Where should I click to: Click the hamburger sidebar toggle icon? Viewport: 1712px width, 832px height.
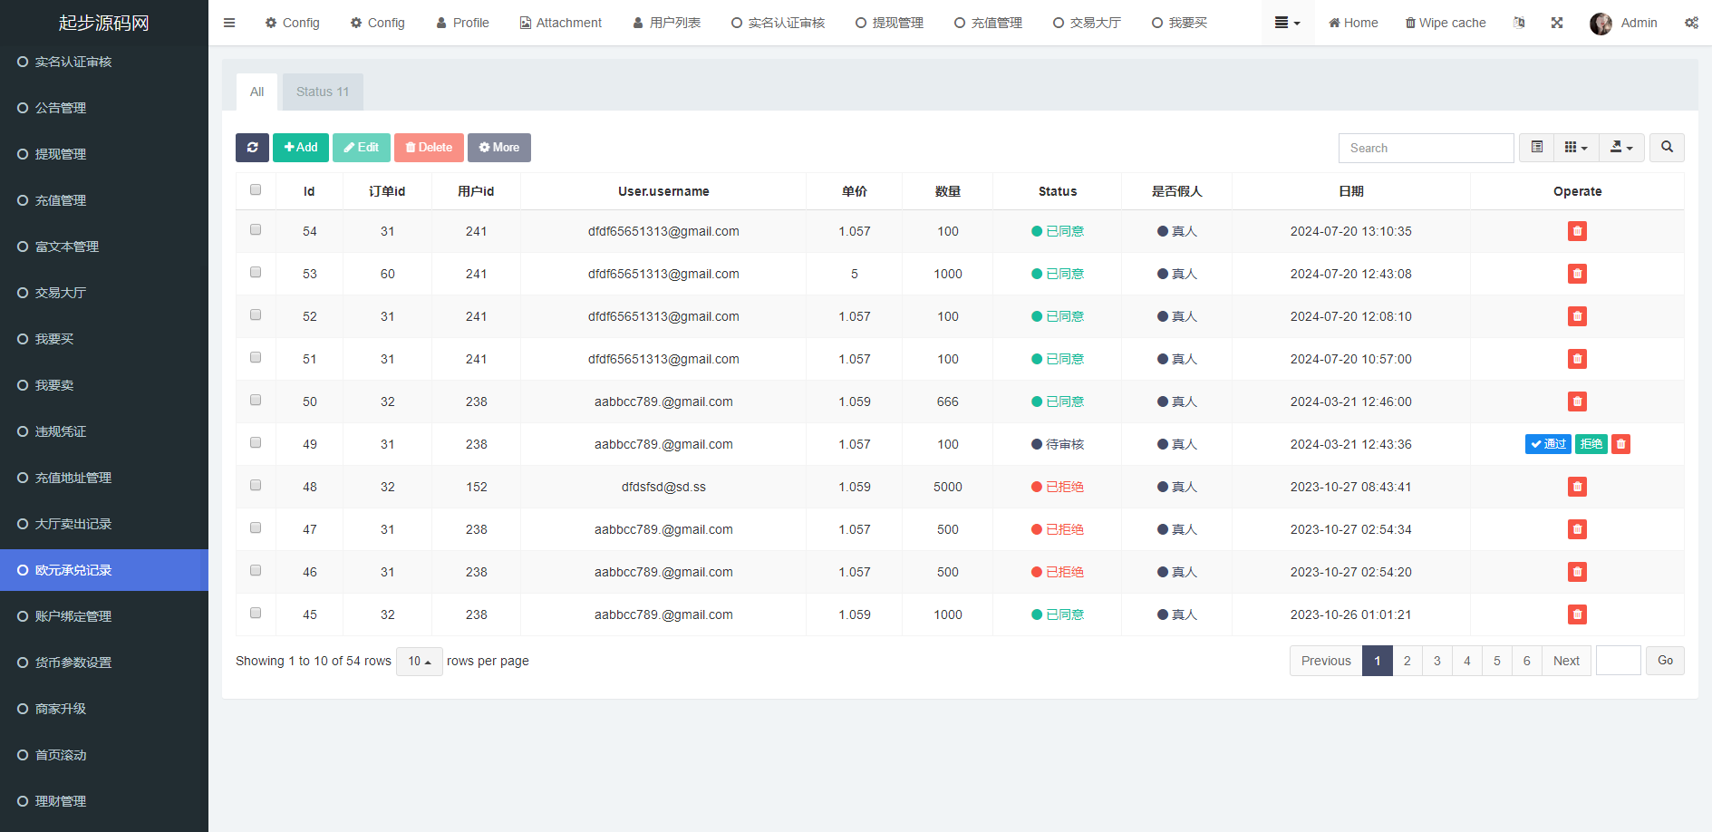click(229, 23)
